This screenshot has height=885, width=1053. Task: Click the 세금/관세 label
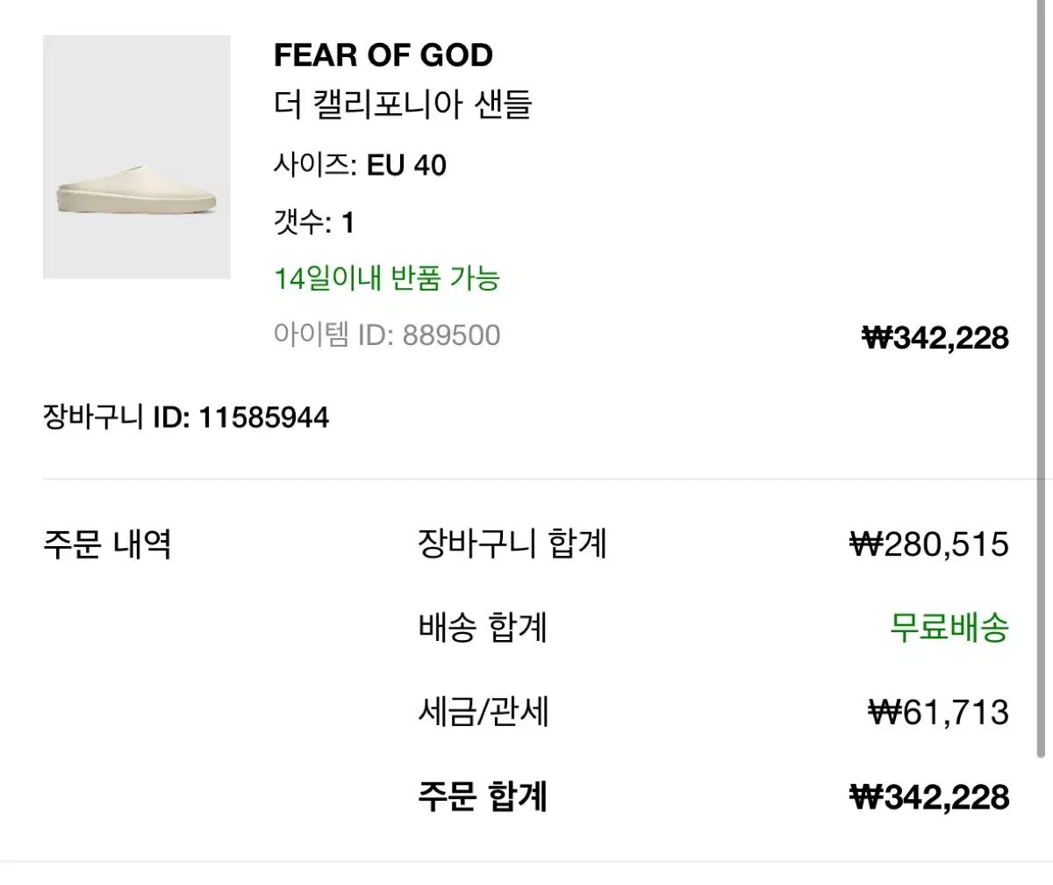484,712
